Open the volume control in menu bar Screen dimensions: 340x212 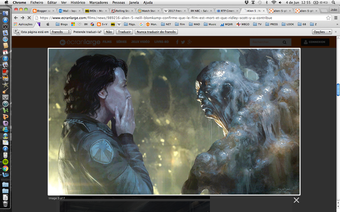[280, 3]
